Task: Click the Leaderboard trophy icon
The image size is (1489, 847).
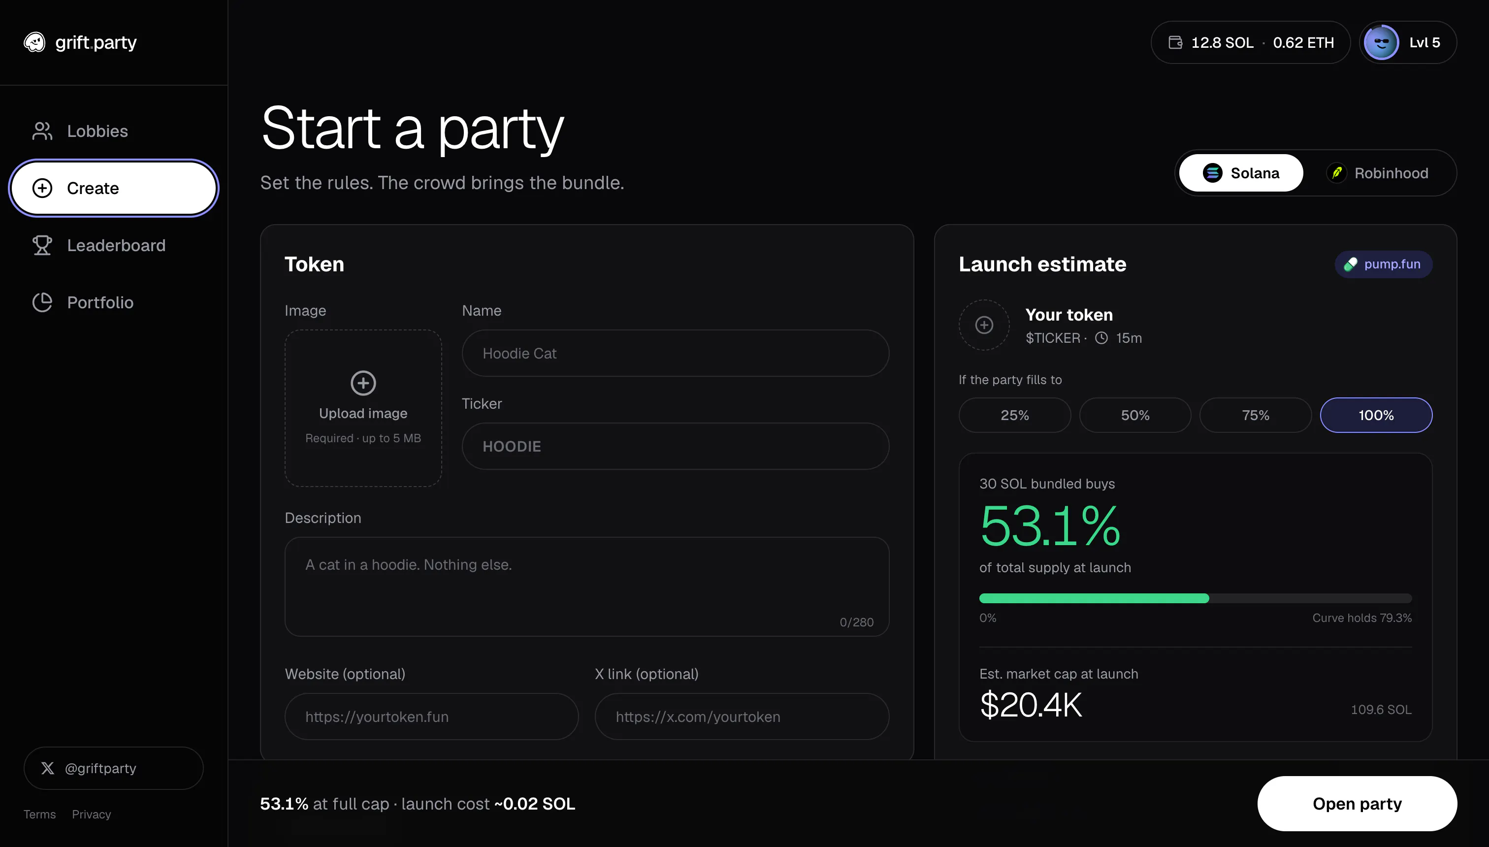Action: pos(42,245)
